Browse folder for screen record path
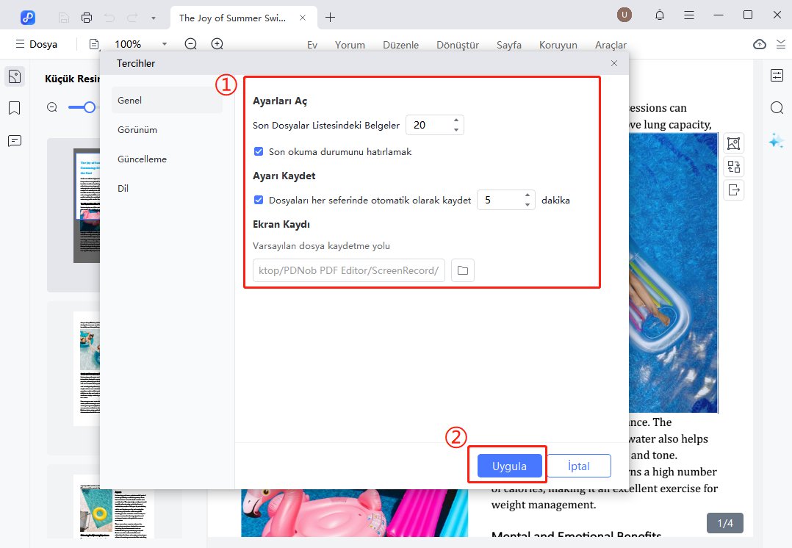 click(462, 270)
